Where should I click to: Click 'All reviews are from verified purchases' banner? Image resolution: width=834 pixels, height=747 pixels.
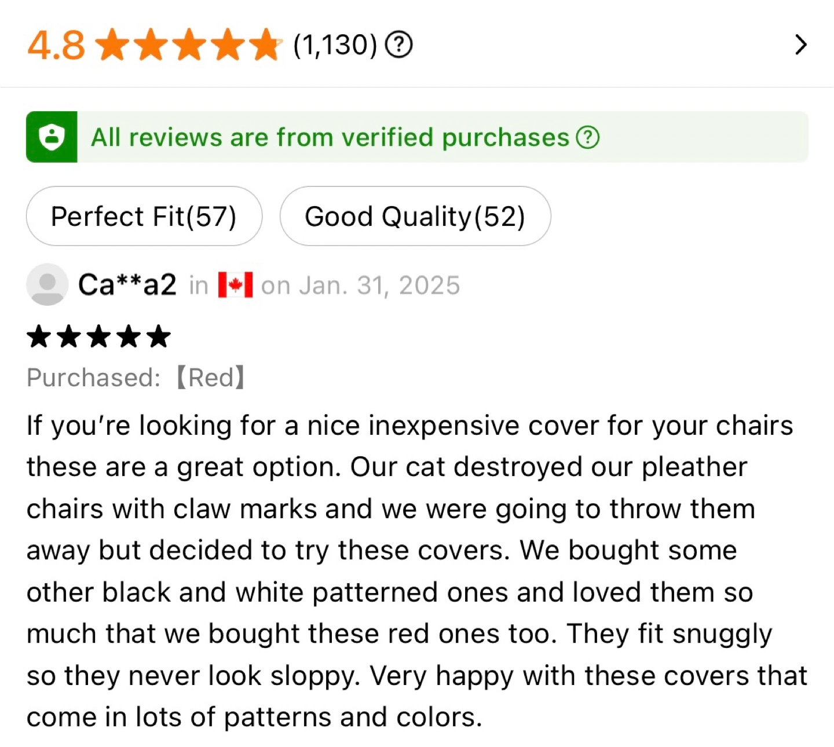[330, 138]
